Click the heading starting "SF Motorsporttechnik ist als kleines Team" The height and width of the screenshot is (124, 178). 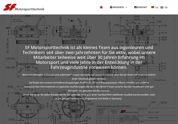89,57
